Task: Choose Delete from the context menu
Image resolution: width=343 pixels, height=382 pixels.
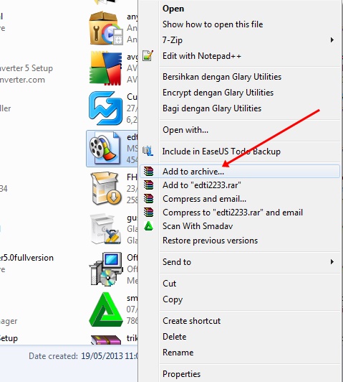Action: point(175,337)
